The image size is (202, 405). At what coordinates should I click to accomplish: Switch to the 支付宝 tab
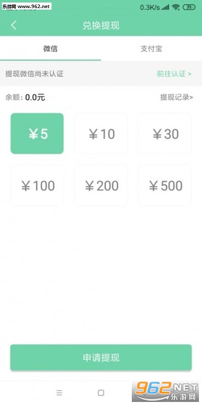151,48
